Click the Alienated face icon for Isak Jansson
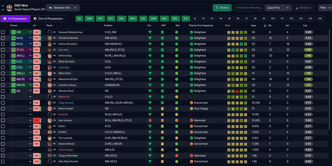The image size is (332, 166). [191, 120]
